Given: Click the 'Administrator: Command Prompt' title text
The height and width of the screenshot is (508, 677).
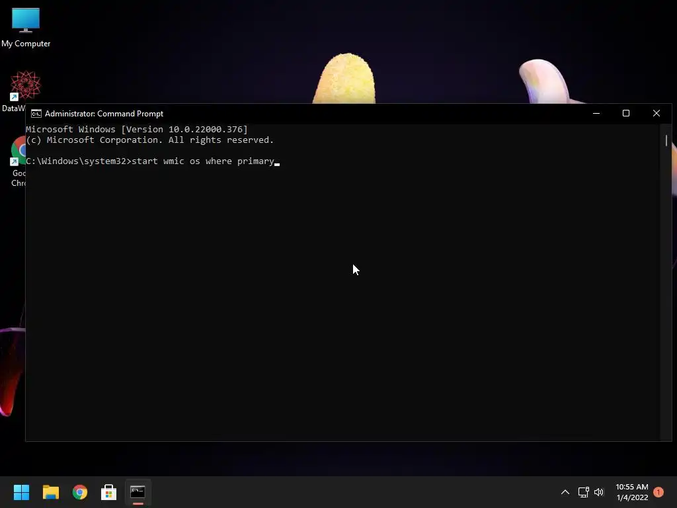Looking at the screenshot, I should (104, 114).
